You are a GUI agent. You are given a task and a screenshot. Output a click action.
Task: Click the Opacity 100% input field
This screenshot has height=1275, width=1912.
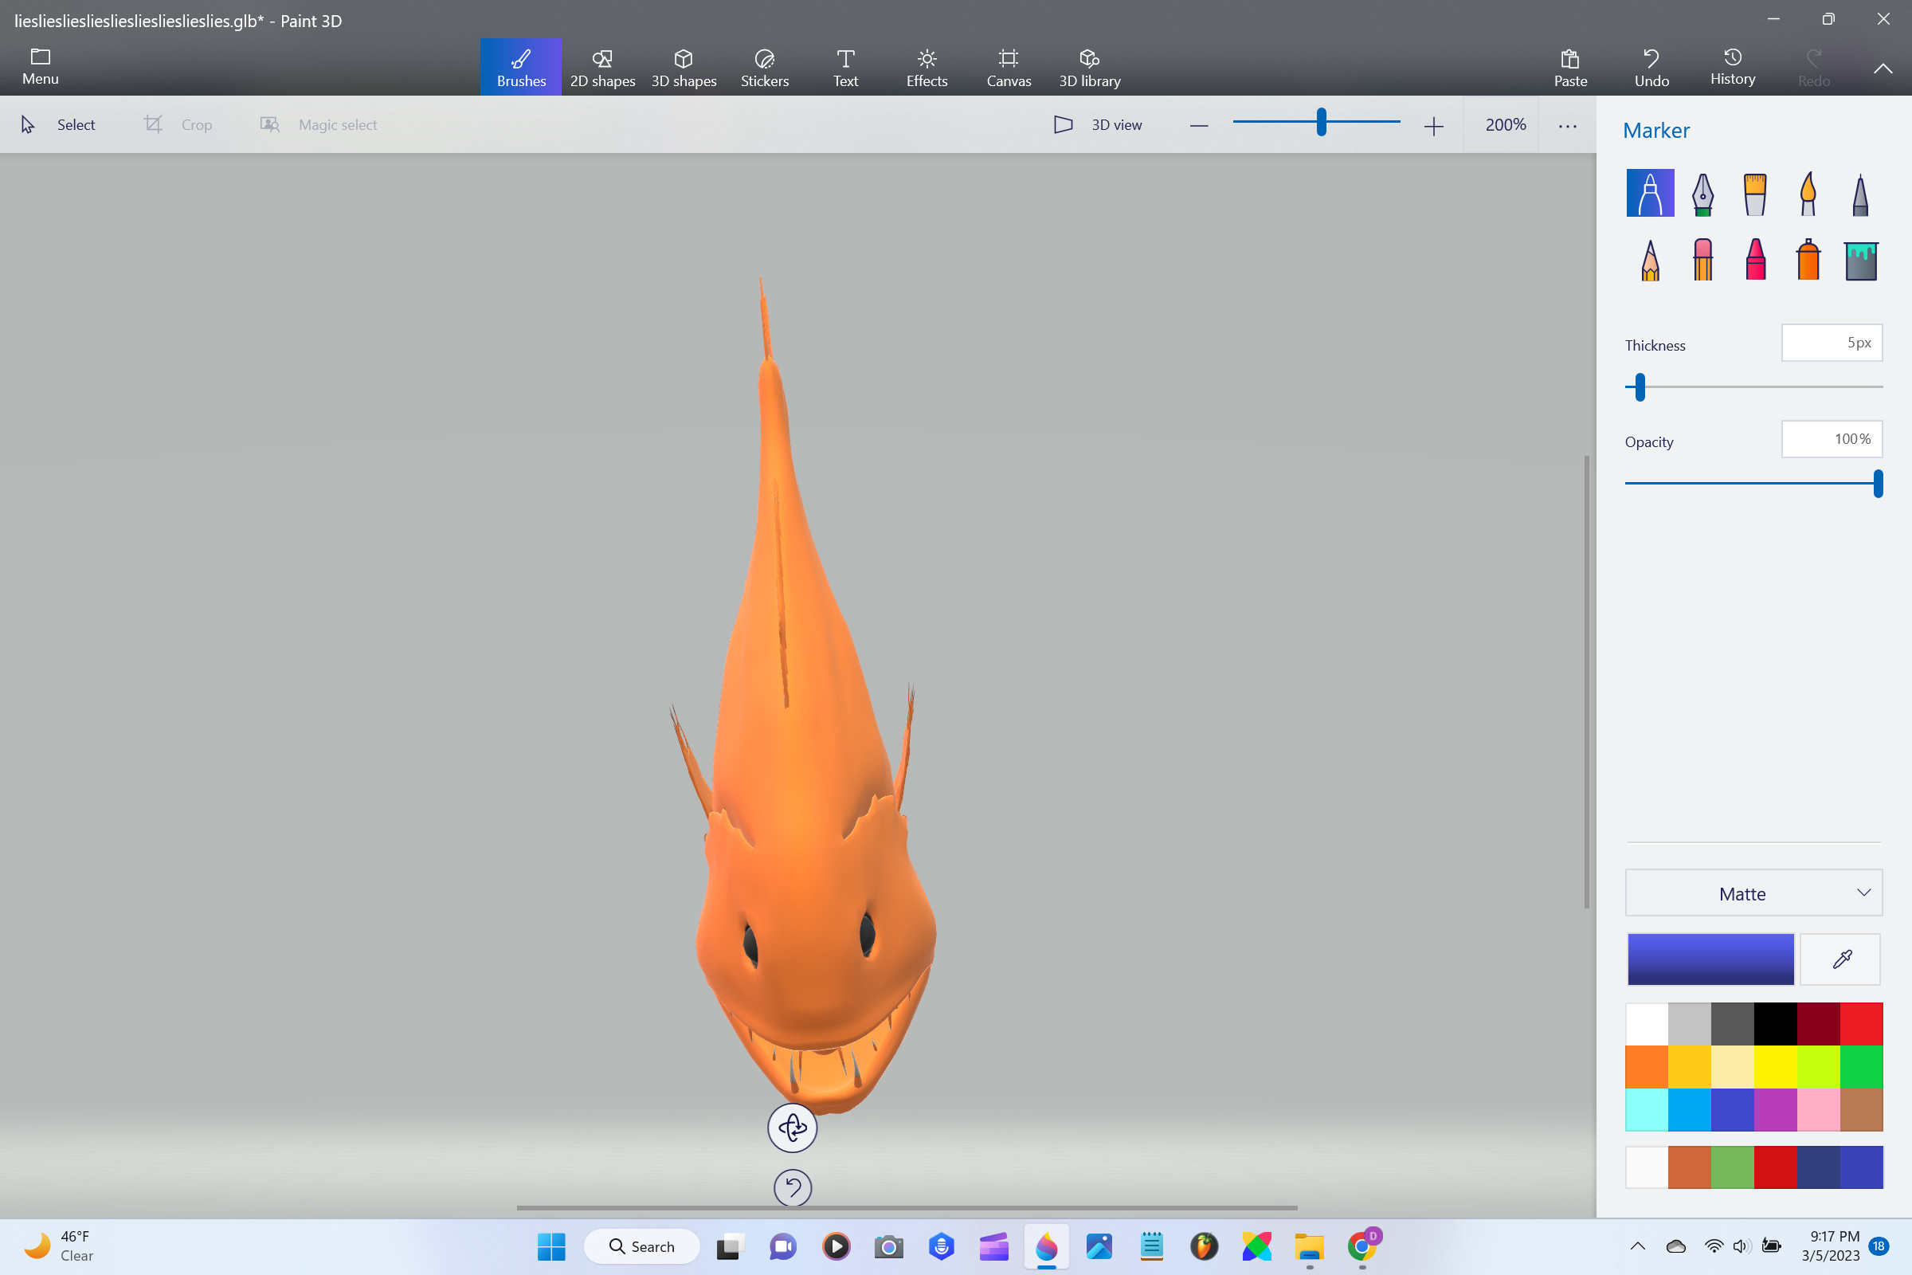coord(1832,439)
